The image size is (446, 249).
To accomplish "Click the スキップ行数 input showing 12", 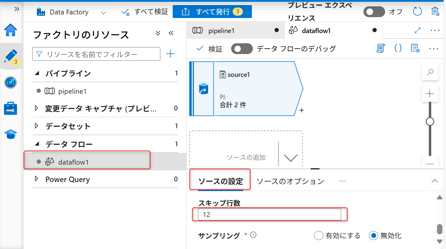I will click(x=270, y=214).
